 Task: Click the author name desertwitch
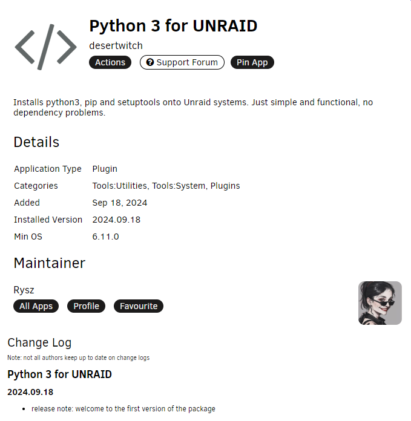pos(116,45)
